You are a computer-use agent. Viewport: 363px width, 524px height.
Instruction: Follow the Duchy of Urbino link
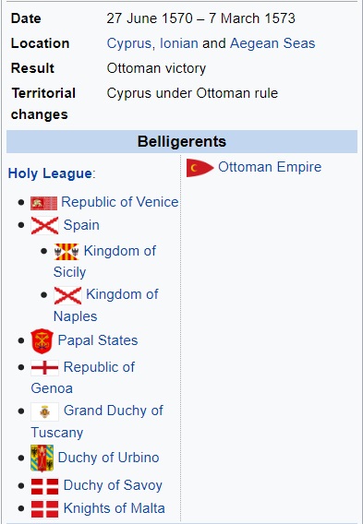coord(108,458)
